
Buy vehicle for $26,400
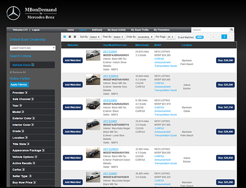coord(225,132)
